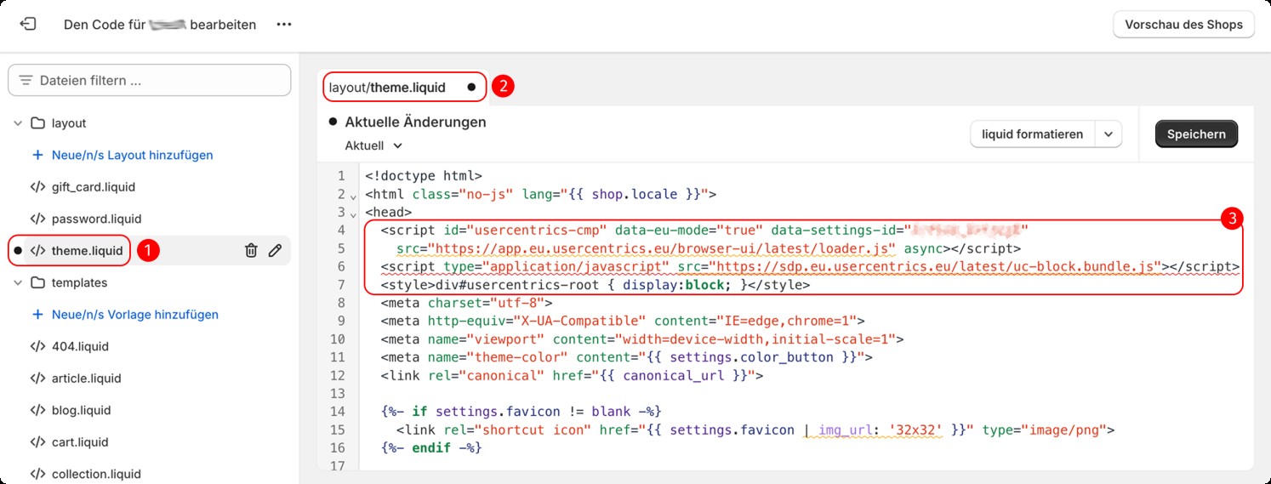Open the Aktuell version dropdown
Viewport: 1271px width, 484px height.
tap(373, 145)
